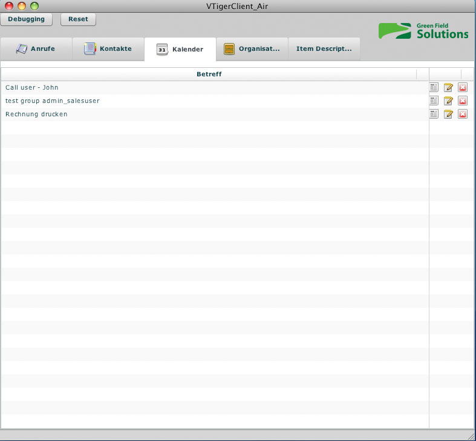Image resolution: width=476 pixels, height=441 pixels.
Task: Sort by the Betreff column header
Action: [209, 75]
